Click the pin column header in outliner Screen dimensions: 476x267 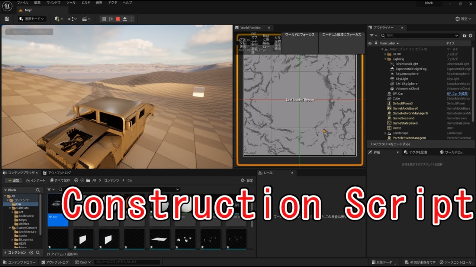pyautogui.click(x=376, y=43)
